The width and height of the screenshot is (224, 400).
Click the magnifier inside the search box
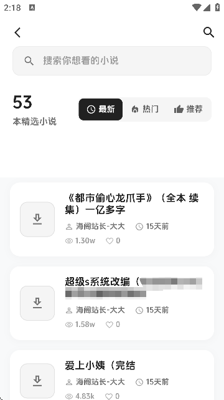tap(29, 61)
